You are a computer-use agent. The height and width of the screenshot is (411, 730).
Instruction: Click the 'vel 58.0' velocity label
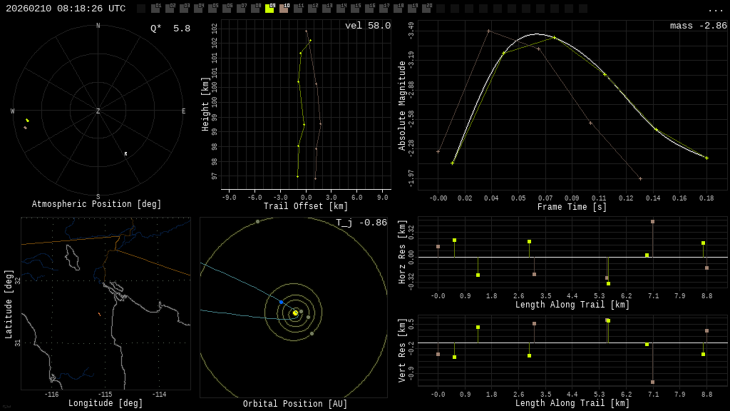(367, 26)
